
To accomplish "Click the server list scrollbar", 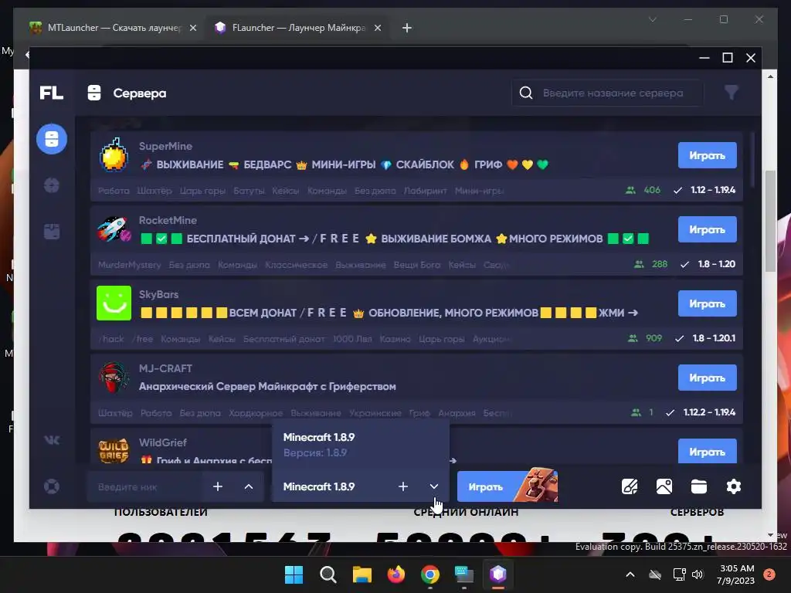I will tap(752, 161).
